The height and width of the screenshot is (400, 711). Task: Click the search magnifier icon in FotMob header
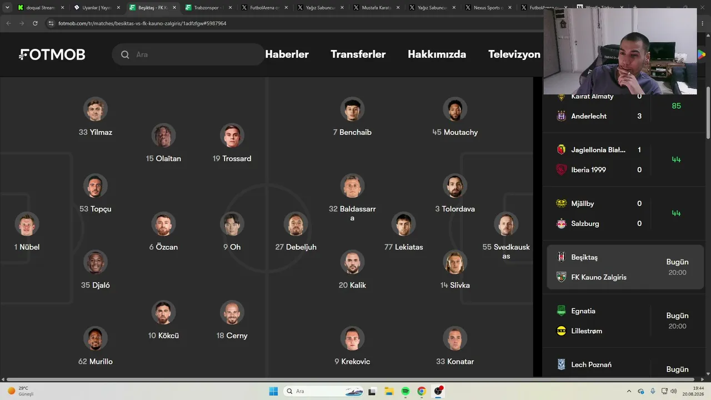point(125,54)
